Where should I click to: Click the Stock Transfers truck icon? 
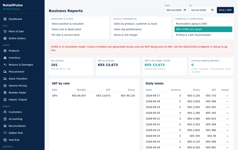pos(5,79)
